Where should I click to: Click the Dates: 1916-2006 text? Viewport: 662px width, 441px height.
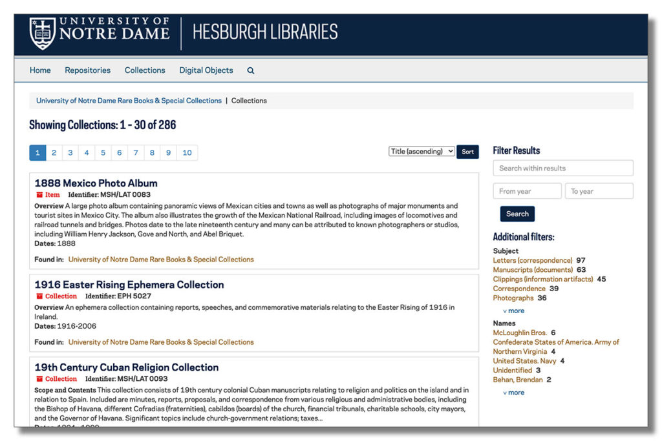(x=65, y=326)
